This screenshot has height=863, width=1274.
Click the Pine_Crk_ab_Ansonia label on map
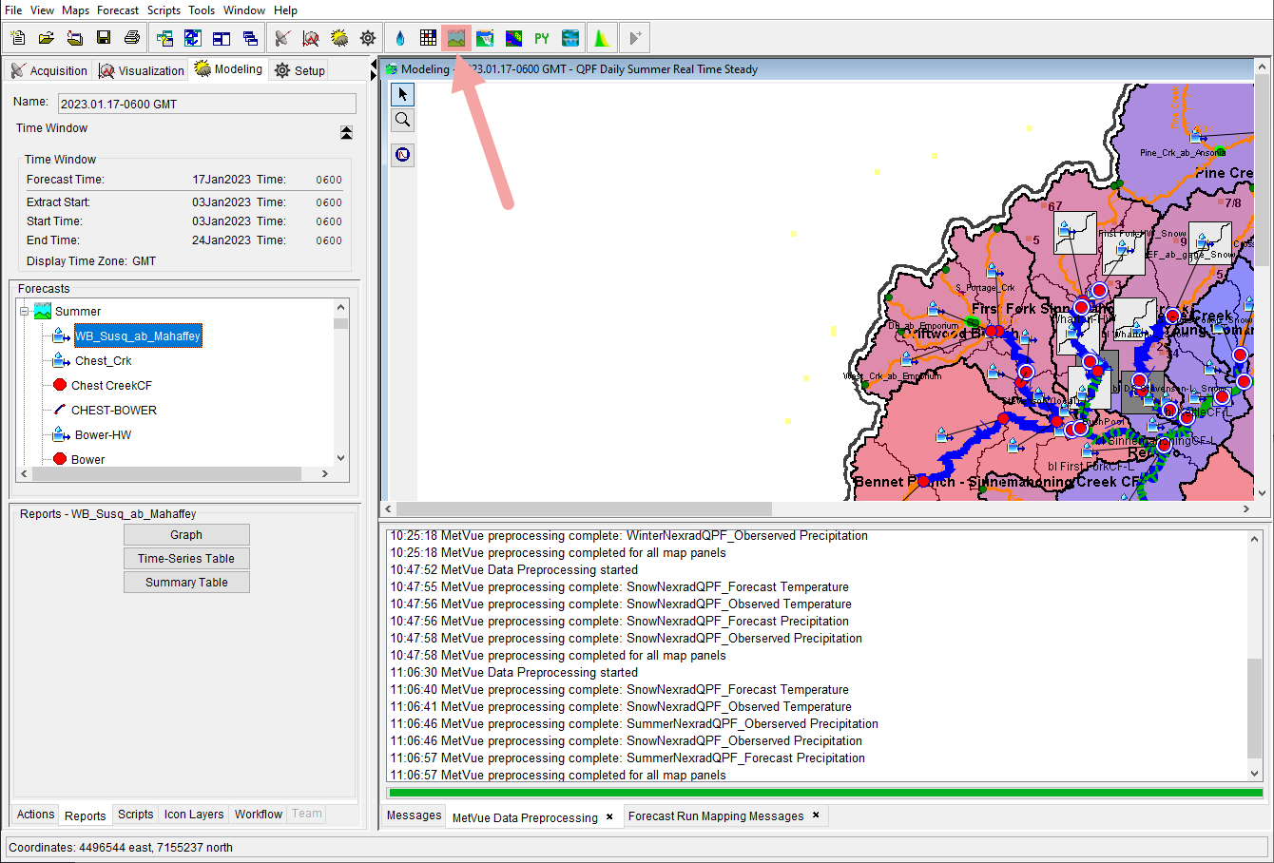coord(1182,153)
